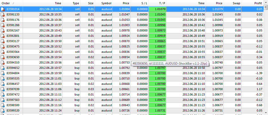
Task: Sort by the Type column header
Action: pos(72,3)
